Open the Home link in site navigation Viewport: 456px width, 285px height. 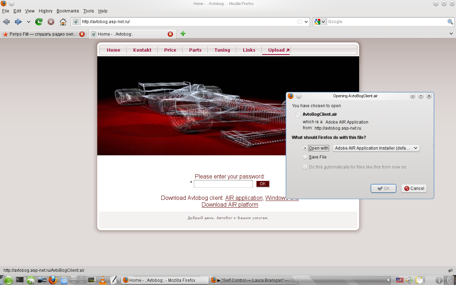(x=114, y=50)
